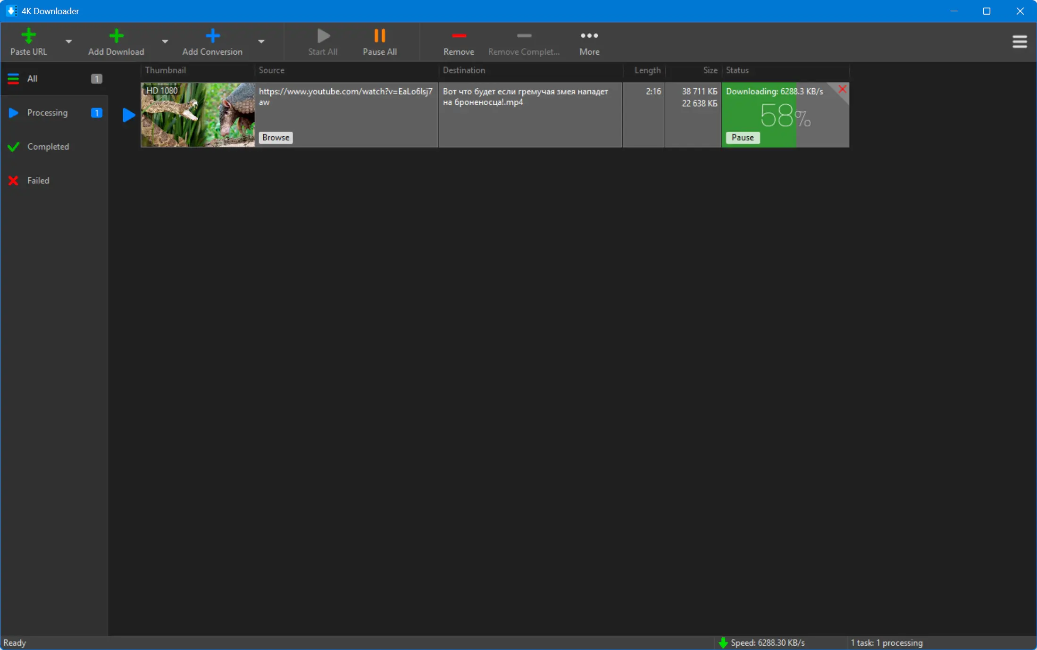Image resolution: width=1037 pixels, height=650 pixels.
Task: Click the Add Download plus icon
Action: (x=116, y=36)
